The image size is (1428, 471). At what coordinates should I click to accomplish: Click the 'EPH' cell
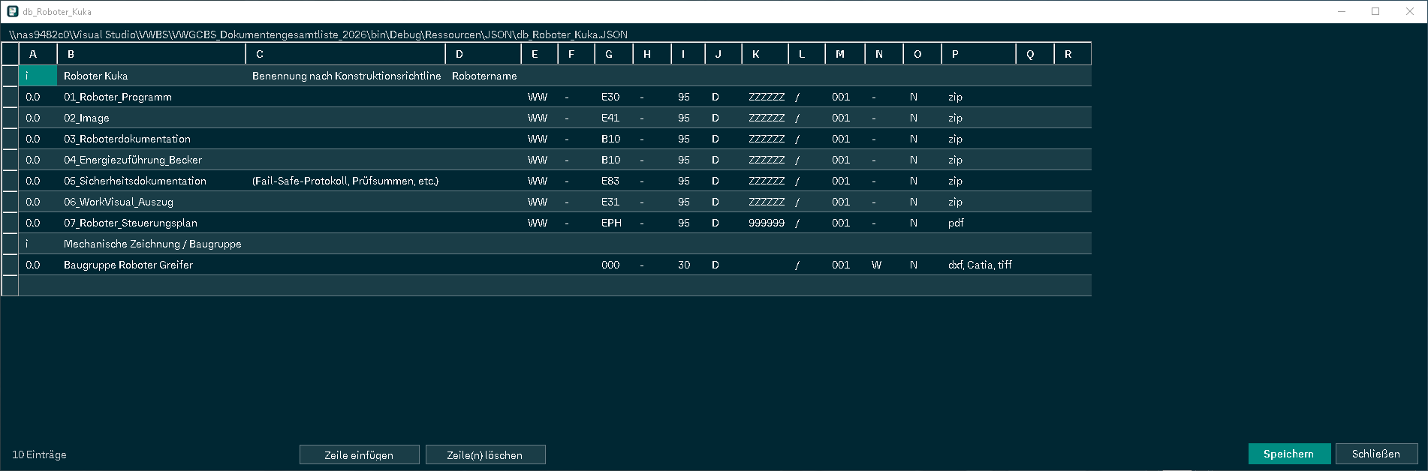pos(613,223)
